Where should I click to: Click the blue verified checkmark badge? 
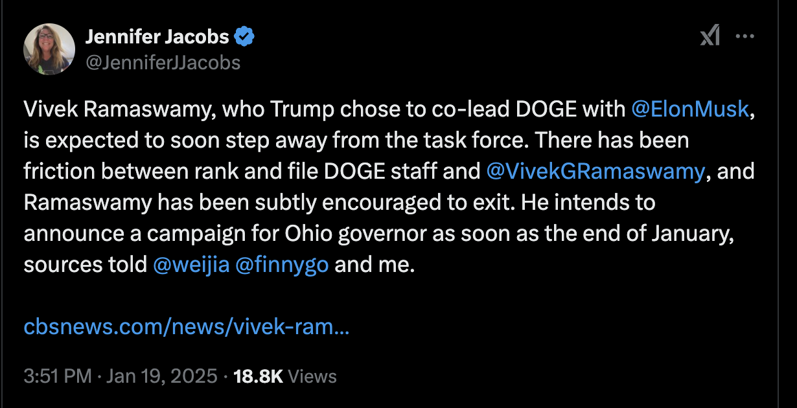click(244, 38)
